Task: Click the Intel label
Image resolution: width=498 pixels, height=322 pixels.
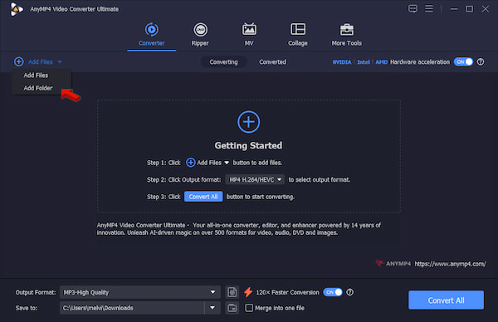Action: tap(364, 62)
